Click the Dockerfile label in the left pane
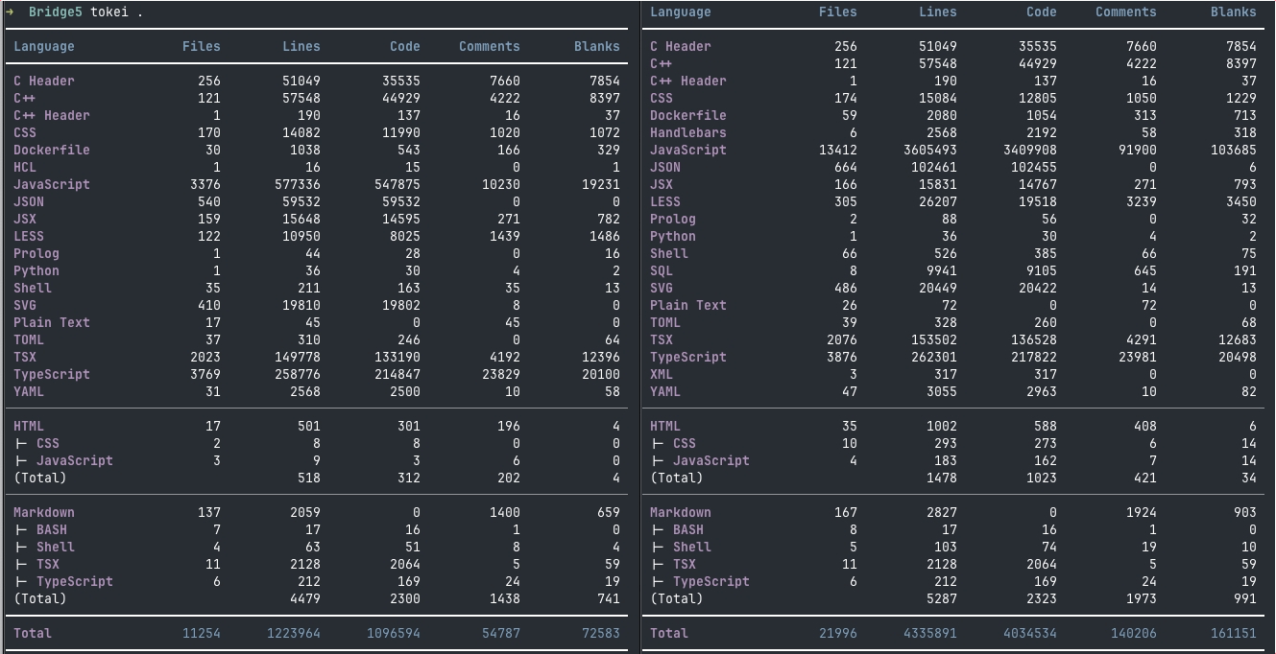 tap(52, 150)
